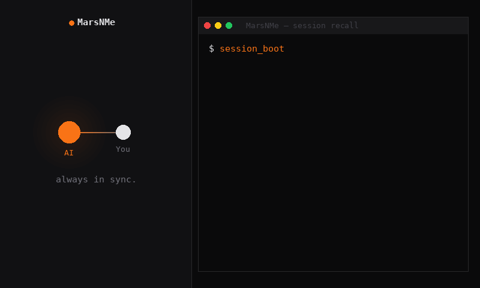480x288 pixels.
Task: Click the 'always in sync.' tagline
Action: (x=96, y=179)
